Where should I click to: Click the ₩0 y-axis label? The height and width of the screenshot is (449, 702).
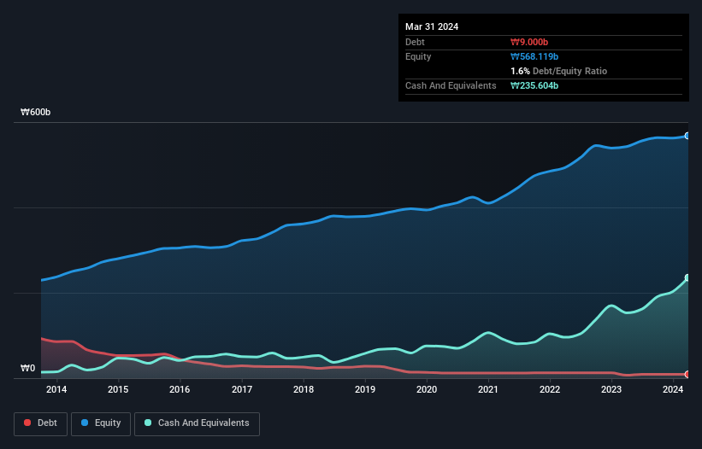tap(28, 369)
